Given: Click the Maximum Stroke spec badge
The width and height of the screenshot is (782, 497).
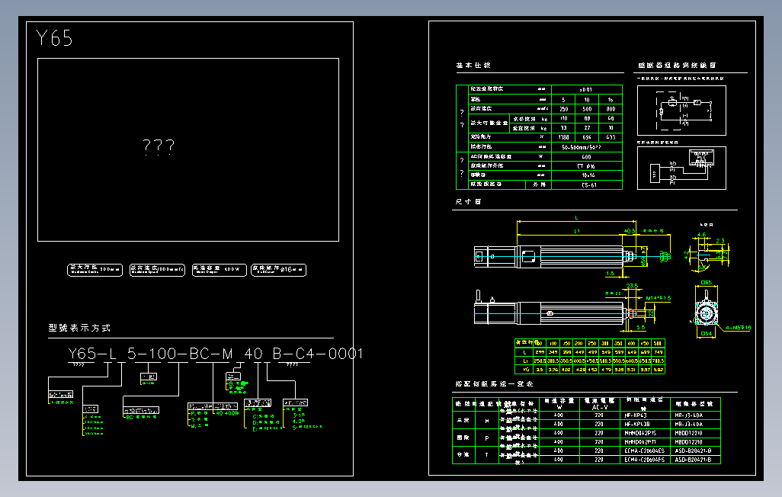Looking at the screenshot, I should tap(95, 269).
